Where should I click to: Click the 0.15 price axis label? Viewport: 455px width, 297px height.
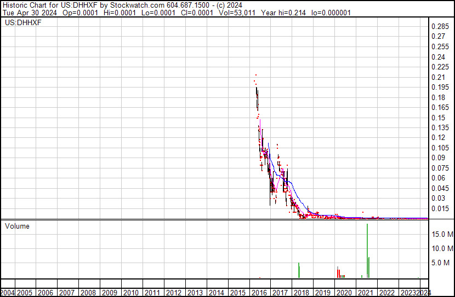[x=438, y=118]
